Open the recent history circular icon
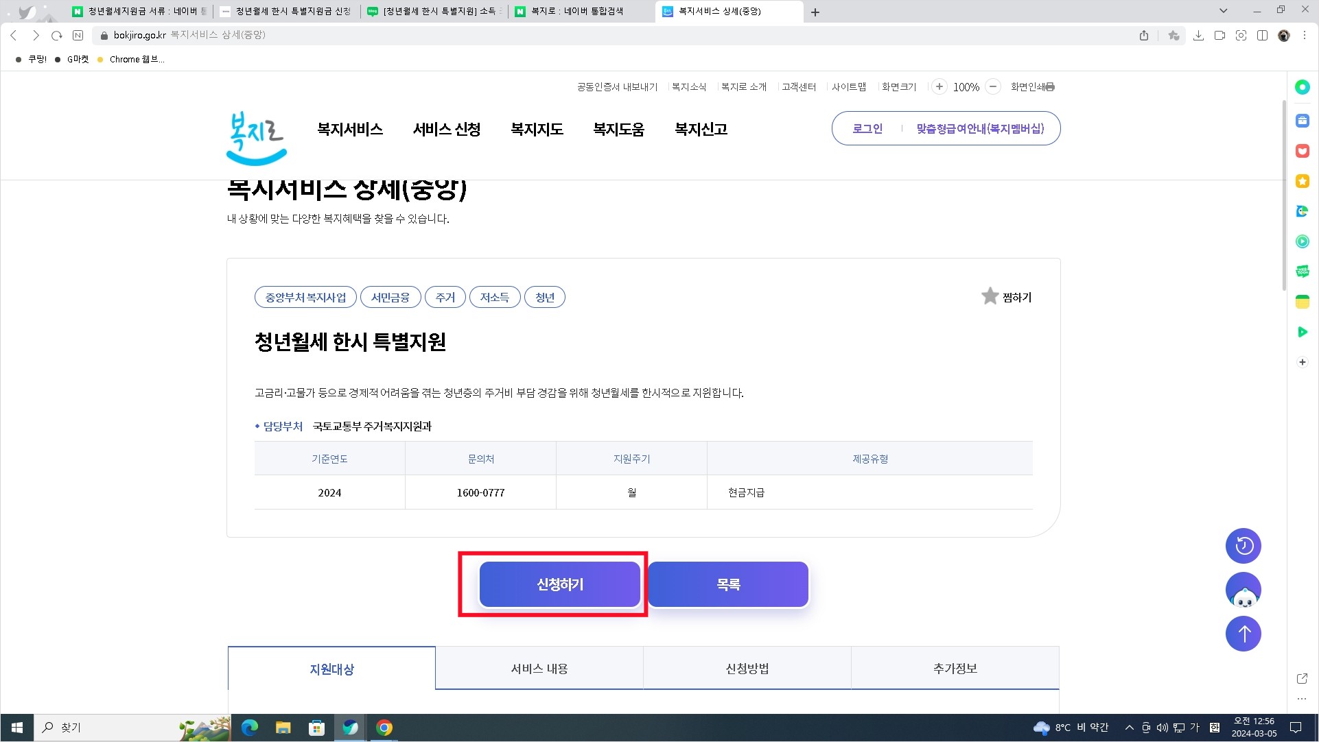The width and height of the screenshot is (1319, 742). tap(1243, 546)
